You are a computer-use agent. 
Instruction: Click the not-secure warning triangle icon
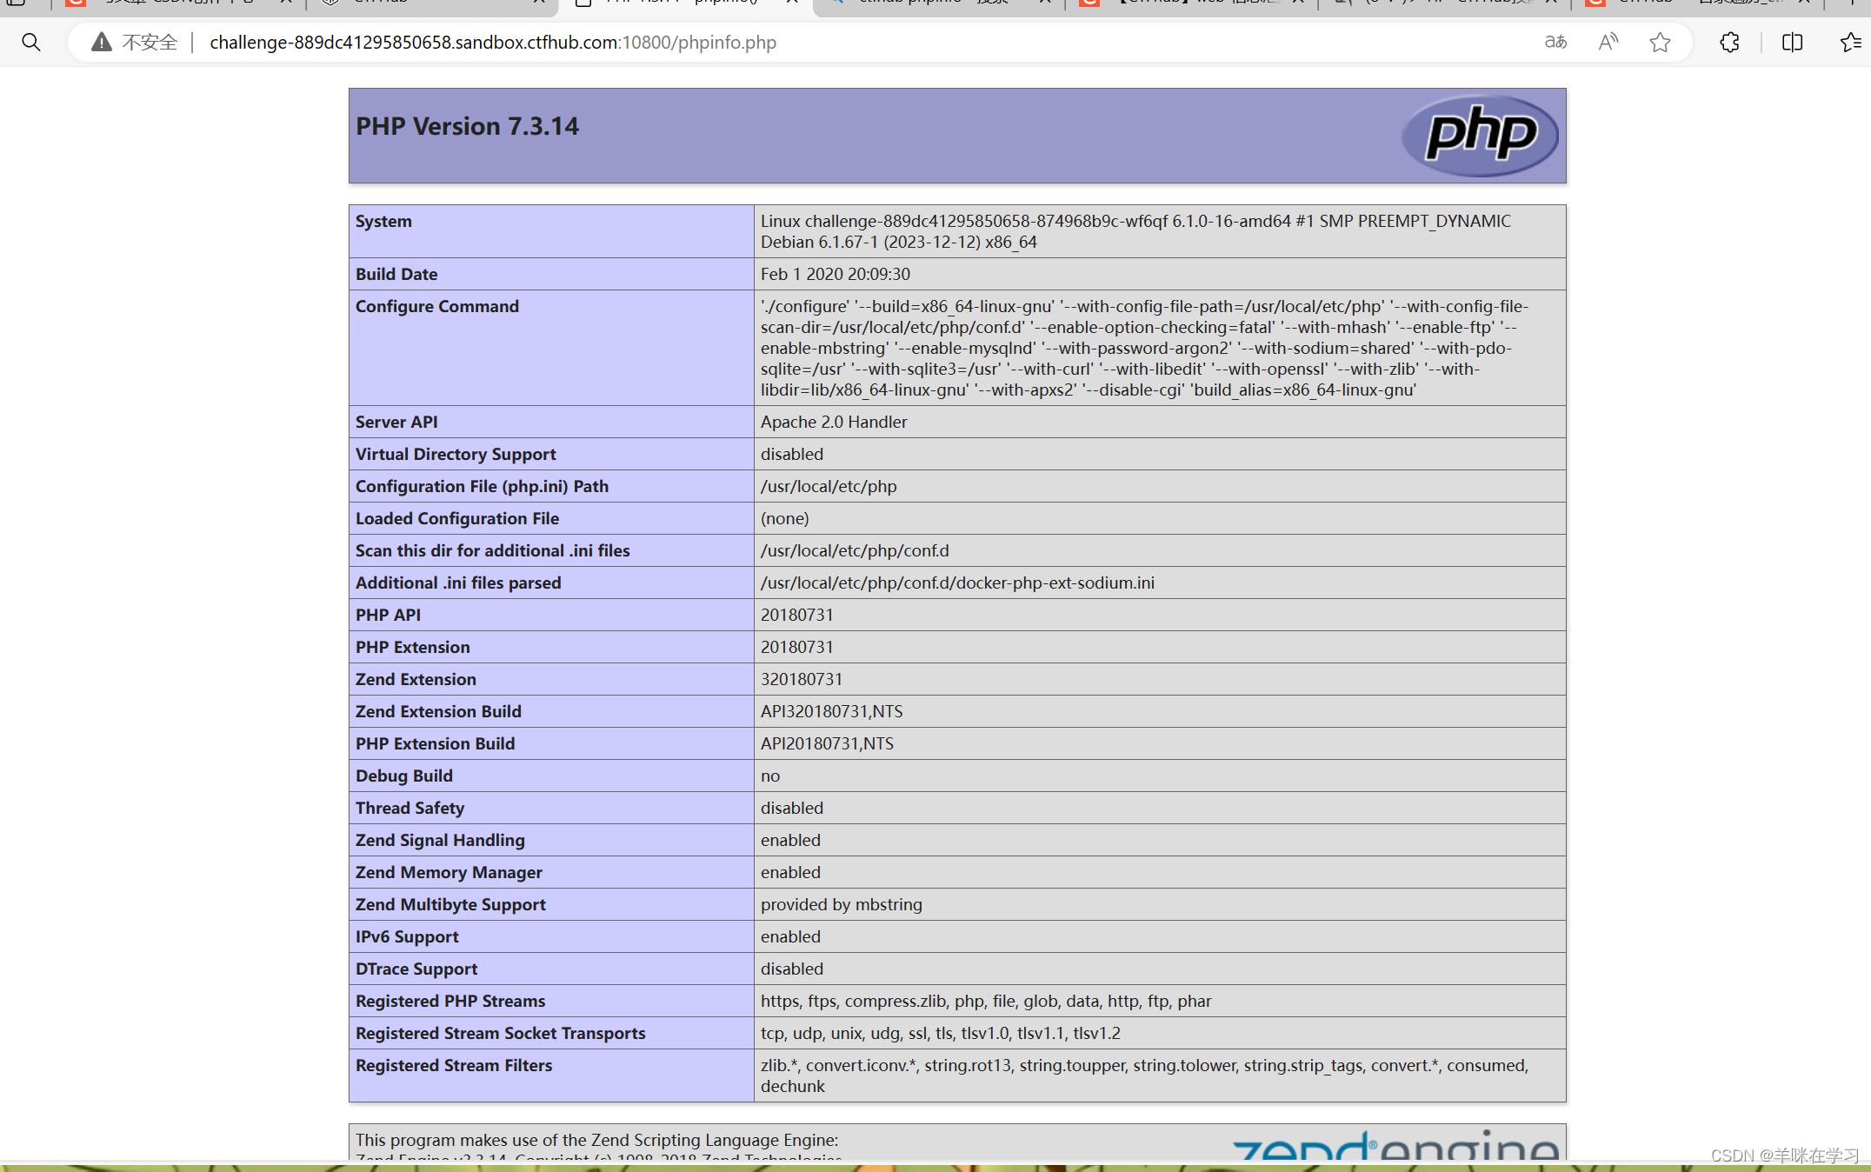(x=102, y=42)
